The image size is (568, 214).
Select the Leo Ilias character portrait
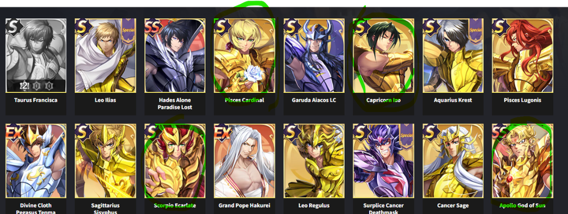coord(106,55)
